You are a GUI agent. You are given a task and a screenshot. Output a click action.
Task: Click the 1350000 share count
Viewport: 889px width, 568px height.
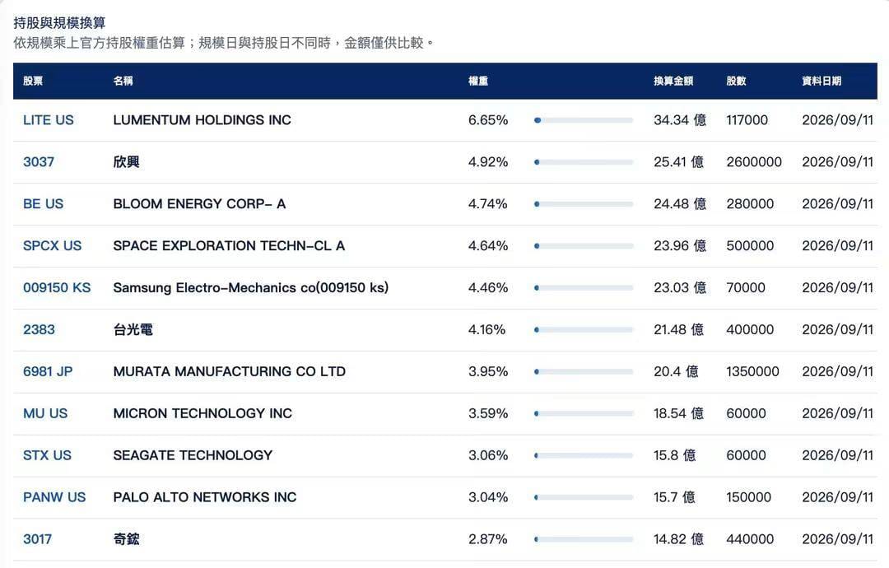752,372
